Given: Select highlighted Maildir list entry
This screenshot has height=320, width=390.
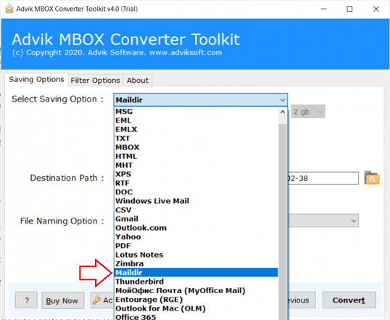Looking at the screenshot, I should click(196, 272).
